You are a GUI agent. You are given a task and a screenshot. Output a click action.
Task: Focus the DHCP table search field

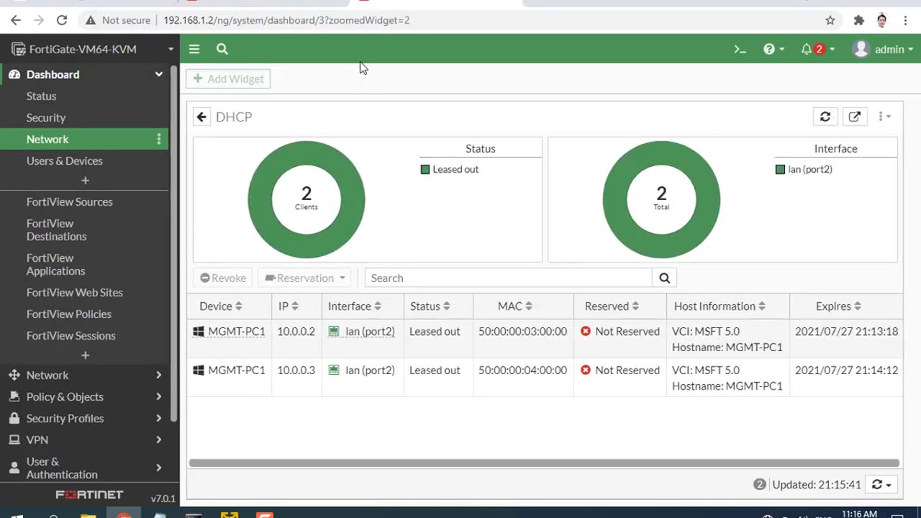pos(508,278)
